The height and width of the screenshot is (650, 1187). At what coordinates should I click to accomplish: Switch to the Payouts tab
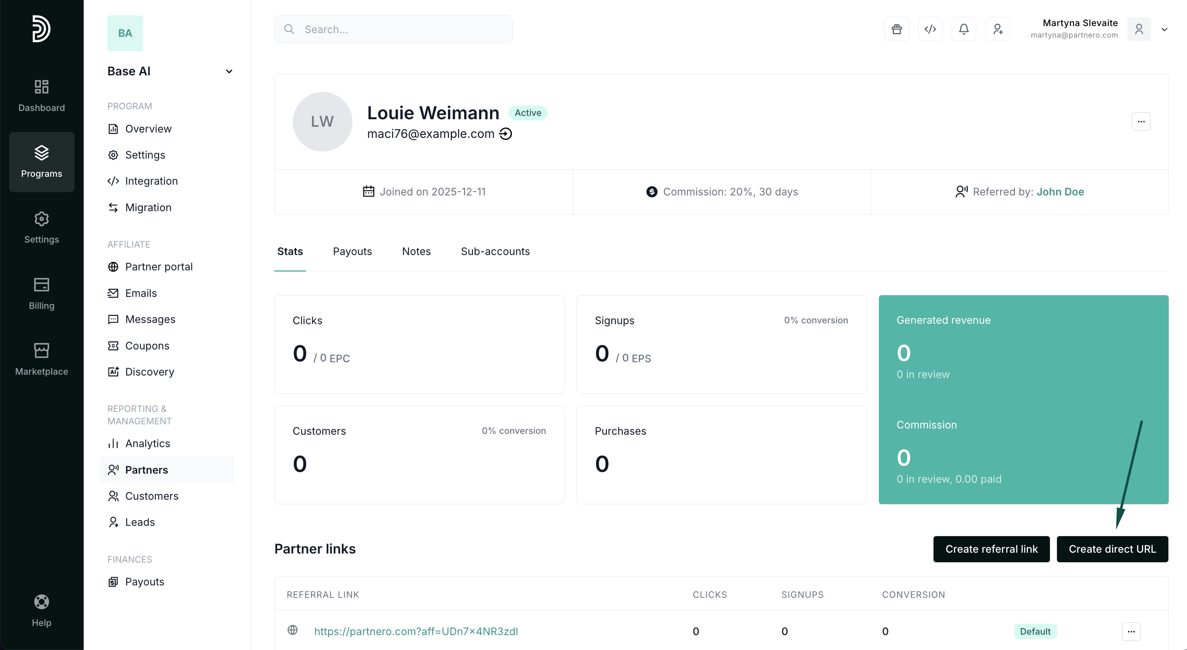(x=352, y=252)
